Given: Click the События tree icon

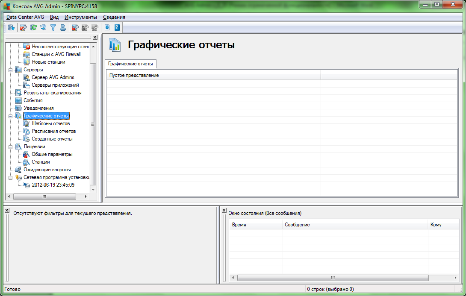Looking at the screenshot, I should (x=18, y=100).
